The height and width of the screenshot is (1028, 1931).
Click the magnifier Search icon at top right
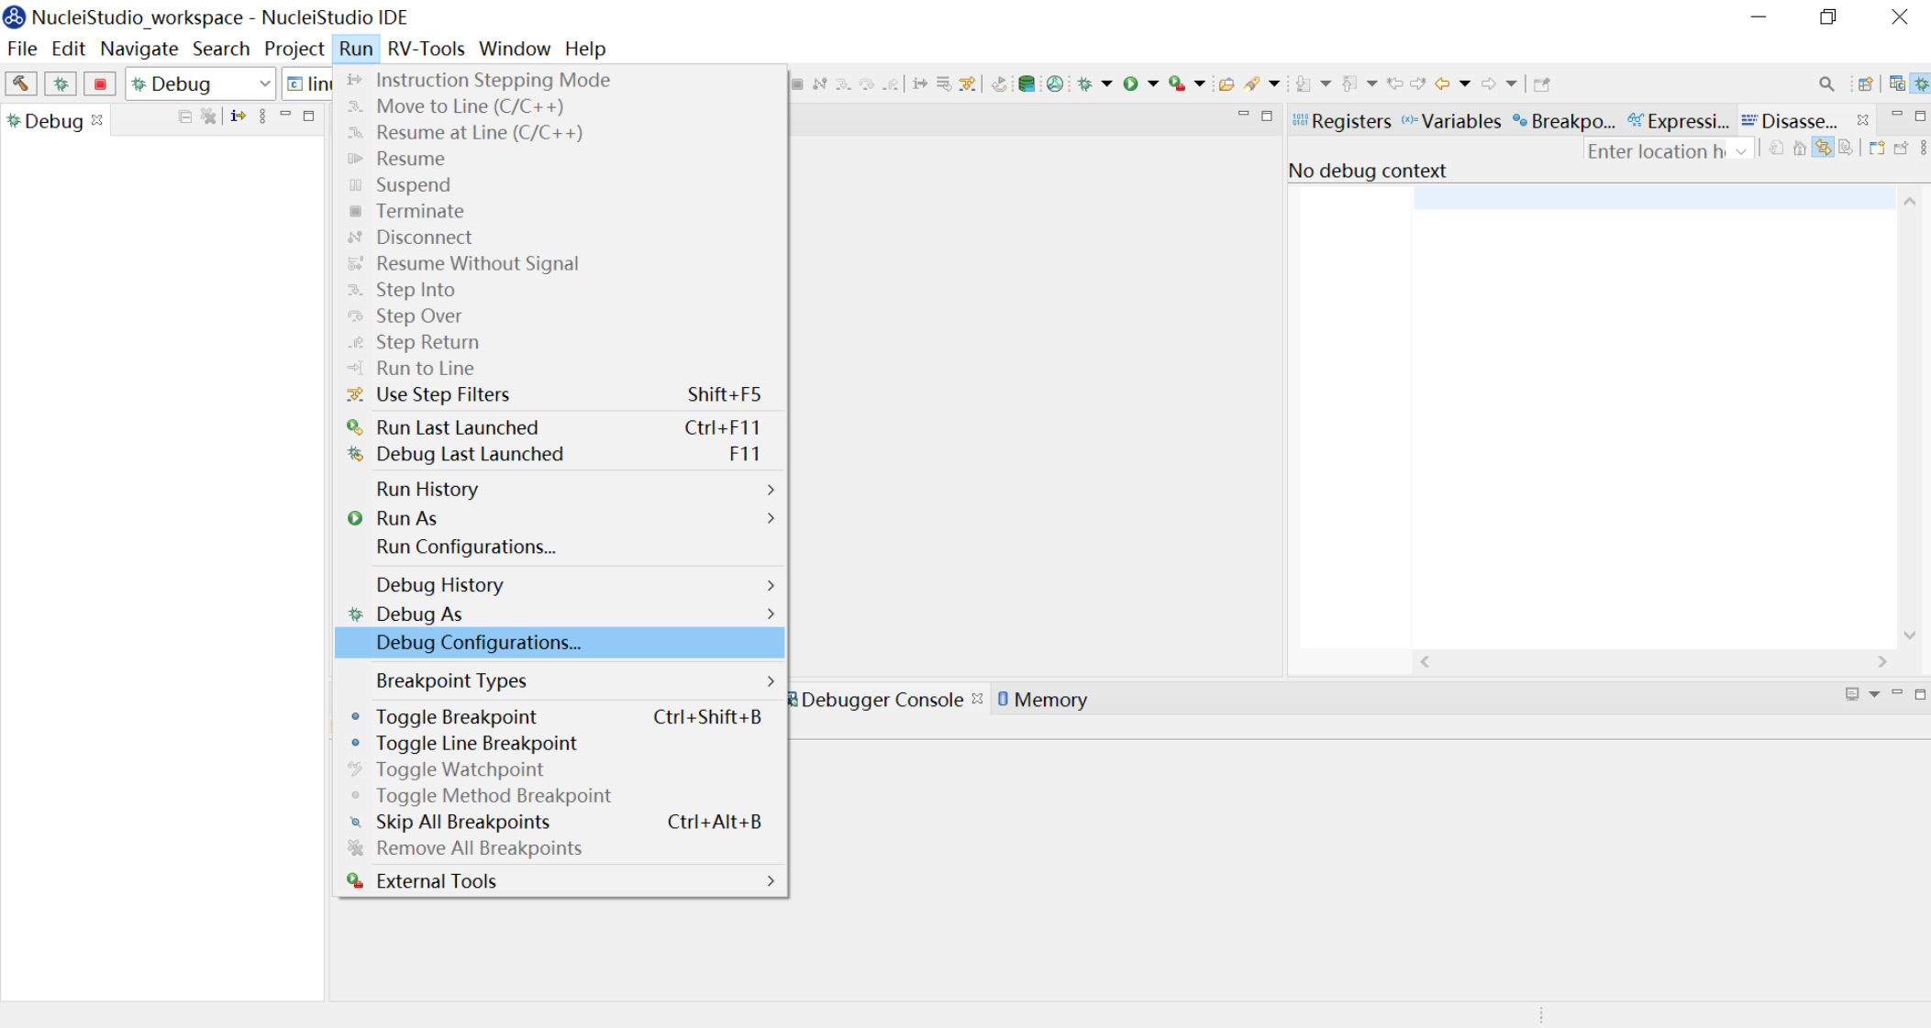(1826, 83)
